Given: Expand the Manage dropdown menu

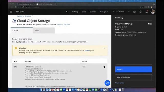Looking at the screenshot, I should click(104, 12).
